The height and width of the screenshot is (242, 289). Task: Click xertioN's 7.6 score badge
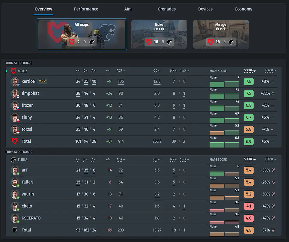[249, 82]
